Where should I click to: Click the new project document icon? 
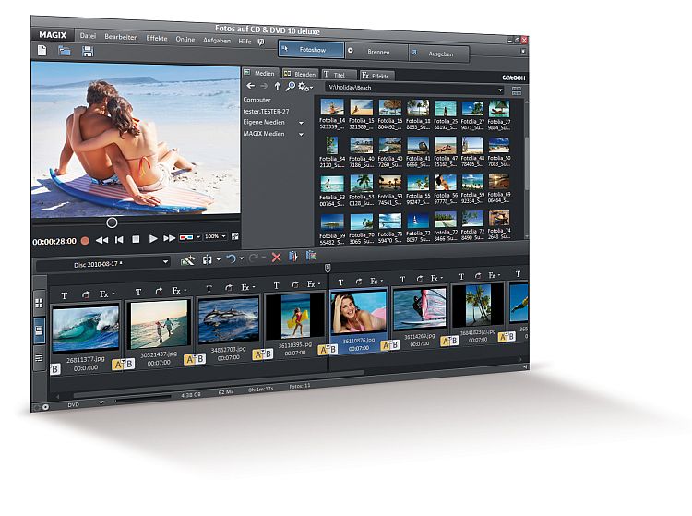point(42,51)
